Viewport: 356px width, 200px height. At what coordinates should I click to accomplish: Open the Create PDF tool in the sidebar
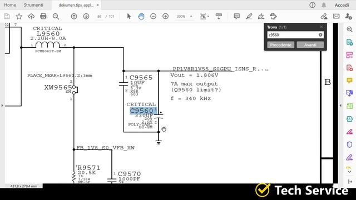tap(349, 68)
